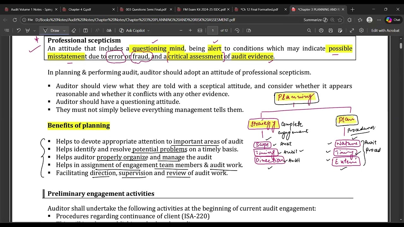Select the Highlight tool
The width and height of the screenshot is (404, 227).
tap(27, 30)
